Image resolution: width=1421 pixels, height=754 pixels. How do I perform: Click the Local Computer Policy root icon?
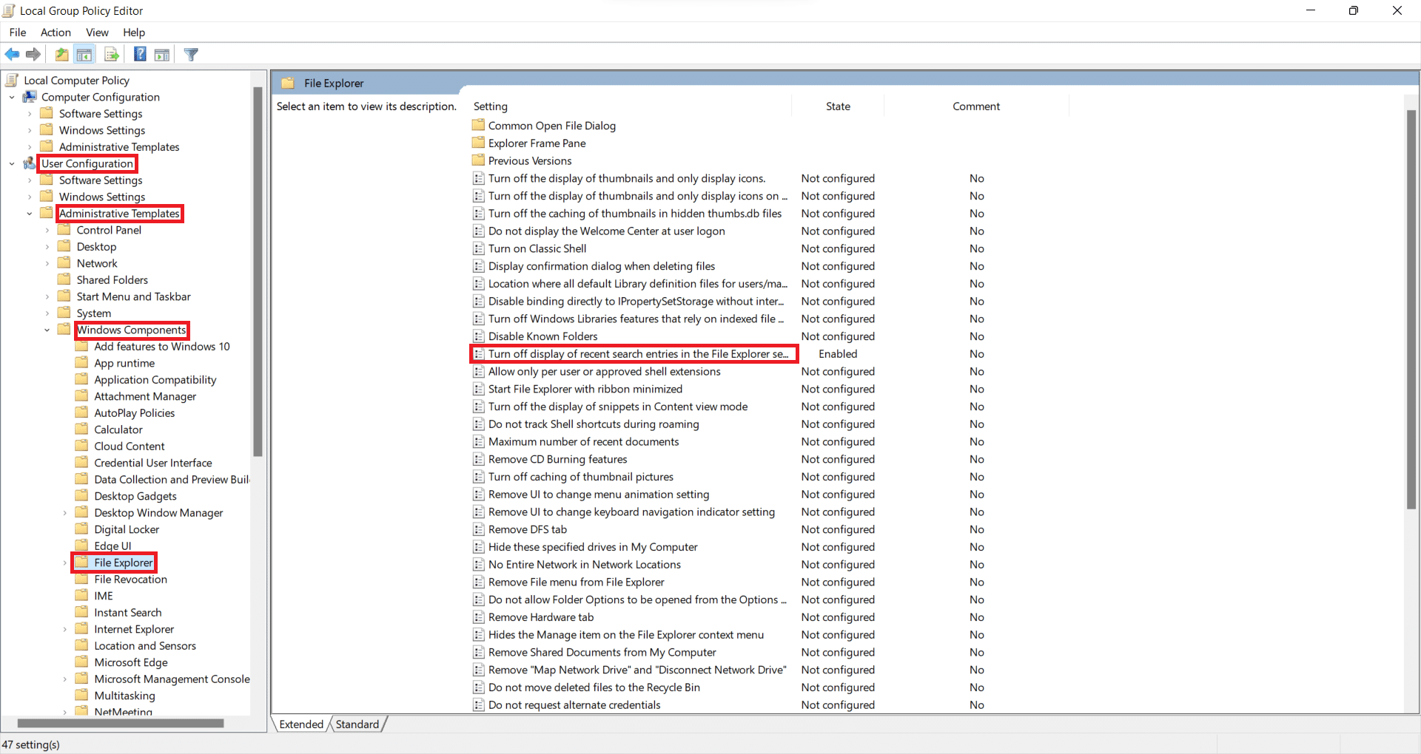pos(13,80)
